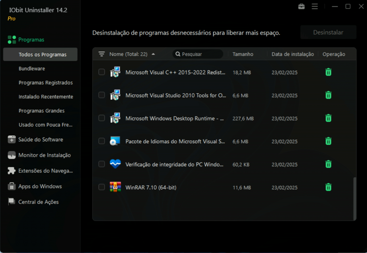Click the Microsoft Windows Desktop Runtime icon
Screen dimensions: 367x253
(x=115, y=118)
